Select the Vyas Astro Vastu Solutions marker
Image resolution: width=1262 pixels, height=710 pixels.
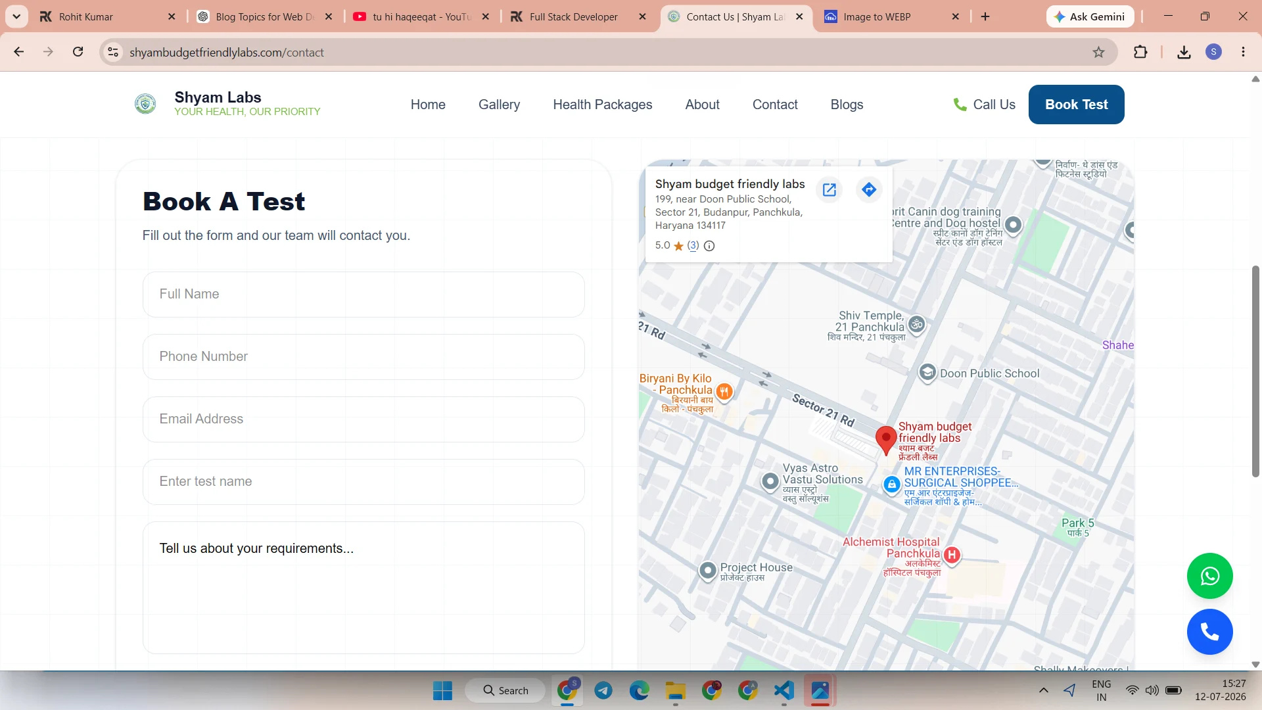(770, 481)
